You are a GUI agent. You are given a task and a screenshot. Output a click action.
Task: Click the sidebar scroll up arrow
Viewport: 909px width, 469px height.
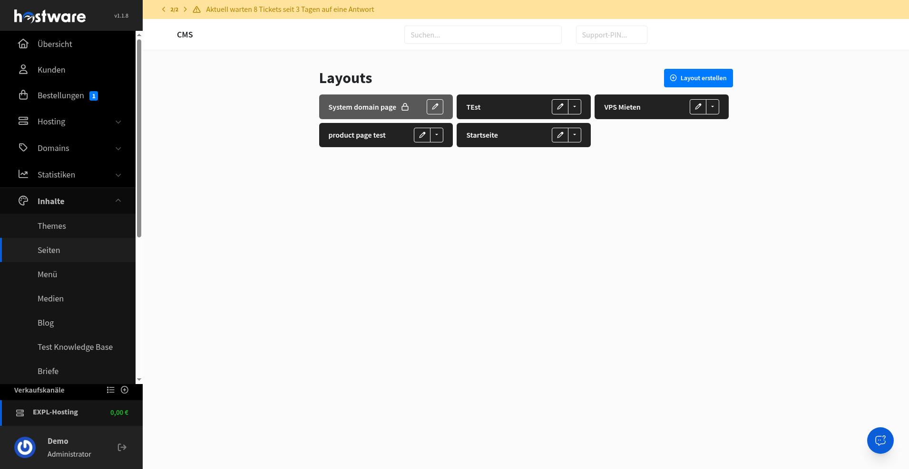(x=139, y=35)
